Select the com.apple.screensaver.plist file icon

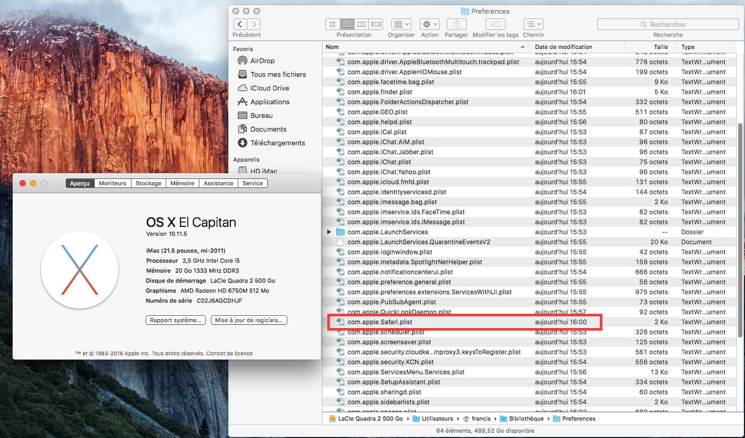coord(340,342)
